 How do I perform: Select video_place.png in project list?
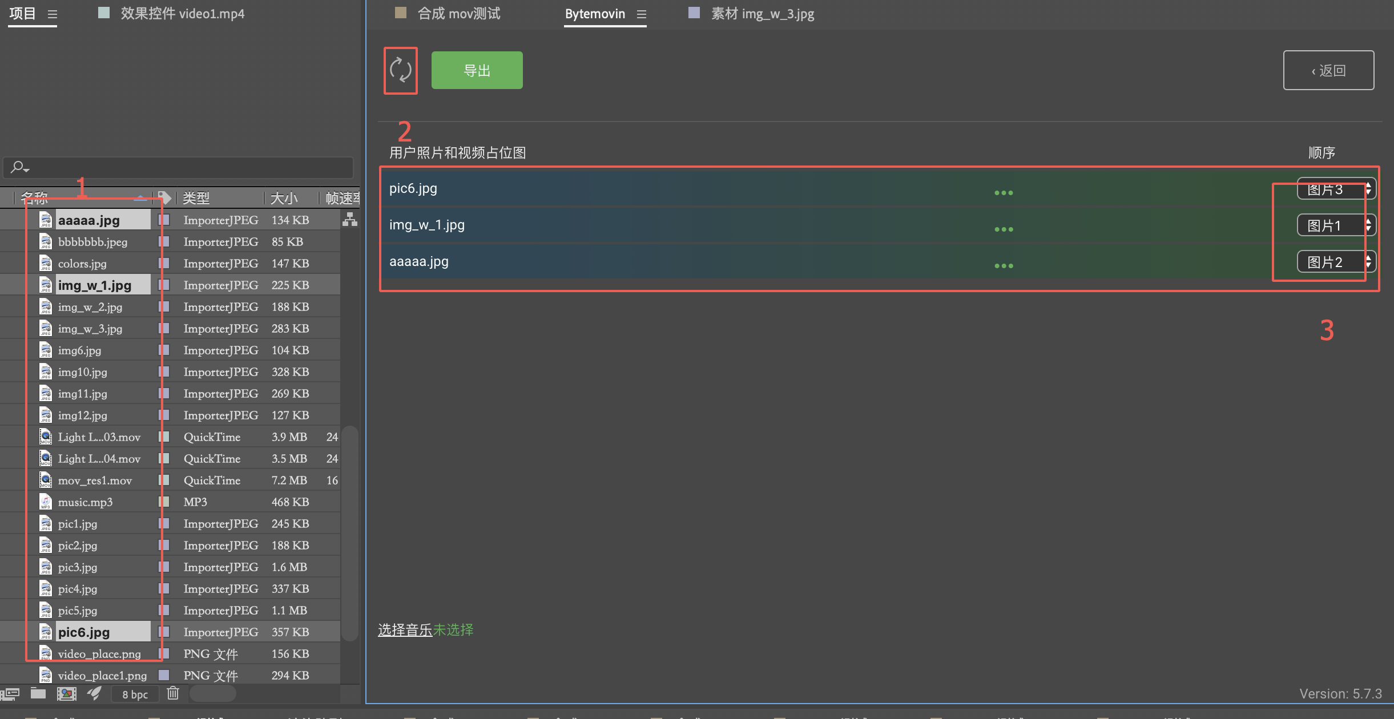tap(99, 653)
